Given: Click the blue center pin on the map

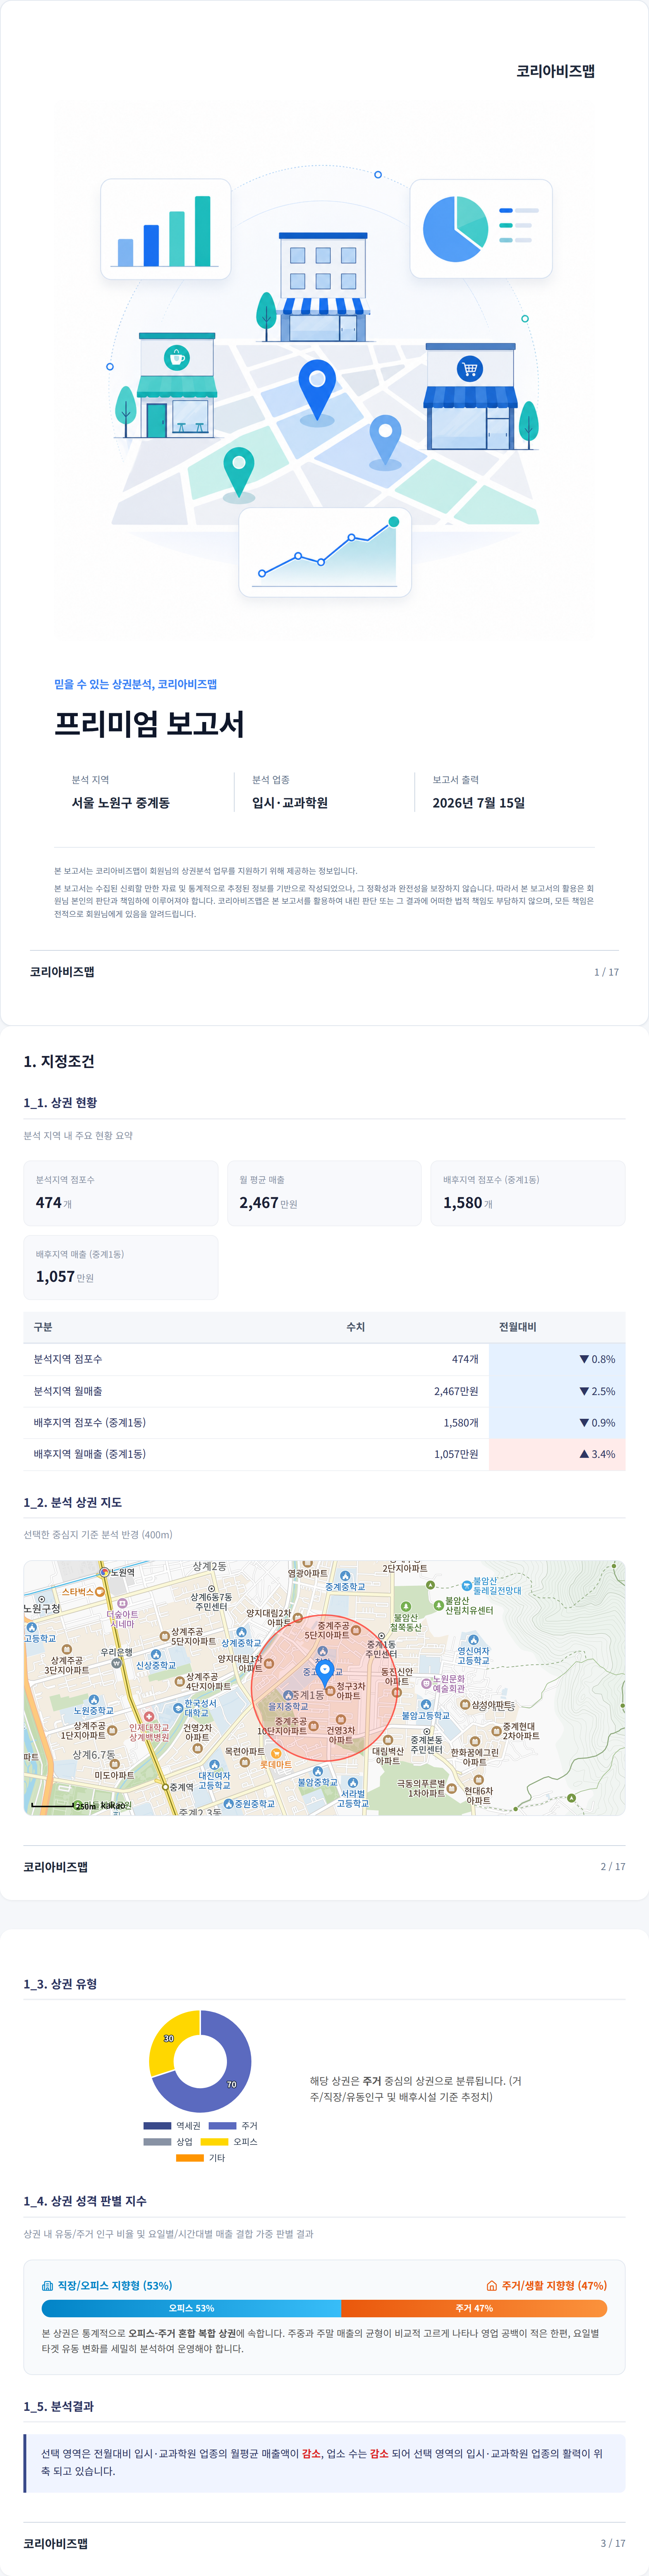Looking at the screenshot, I should [325, 1673].
